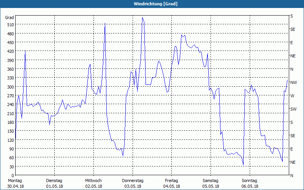Click the bottom N compass label at zero
304x190 pixels.
[291, 176]
